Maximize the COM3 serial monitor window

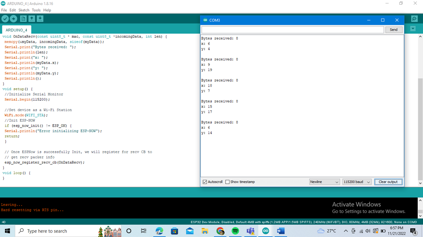pos(383,20)
